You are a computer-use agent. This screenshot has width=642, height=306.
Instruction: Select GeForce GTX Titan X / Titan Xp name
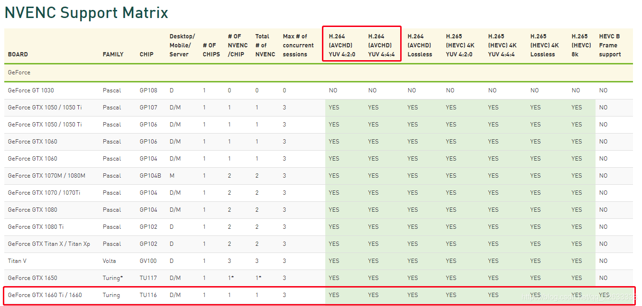point(49,244)
